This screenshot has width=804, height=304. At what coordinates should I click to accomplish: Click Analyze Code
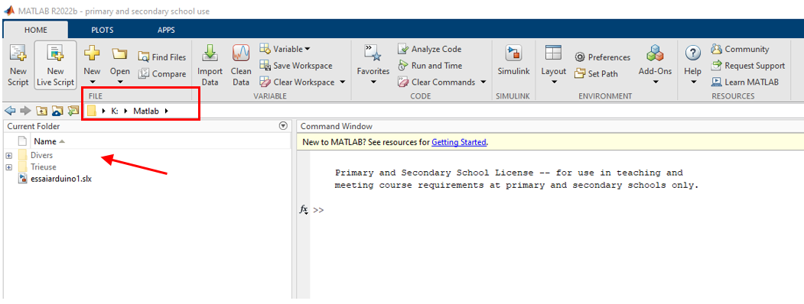[430, 49]
